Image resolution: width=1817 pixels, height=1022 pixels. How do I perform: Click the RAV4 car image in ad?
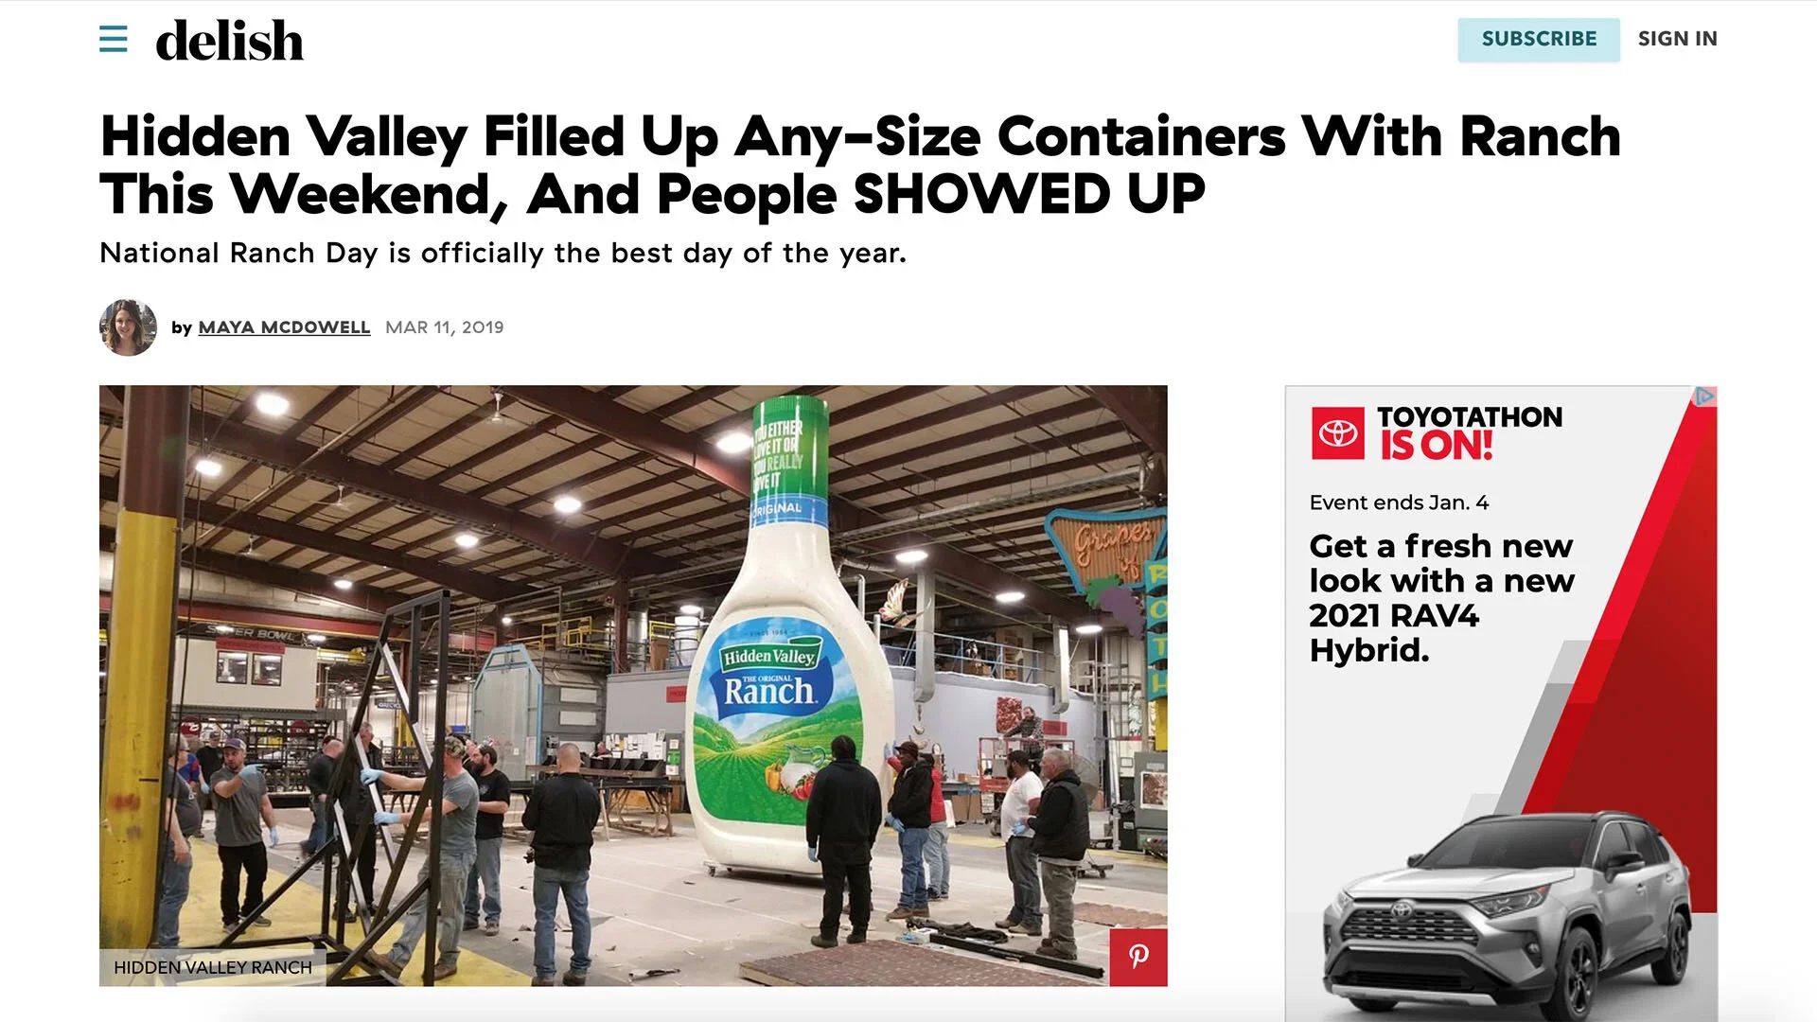[x=1510, y=913]
